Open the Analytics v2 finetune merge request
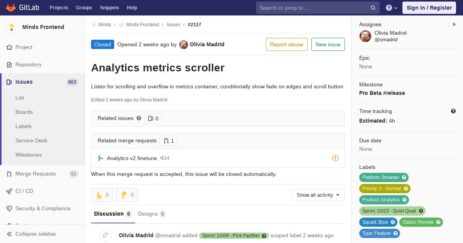463x243 pixels. (x=132, y=158)
